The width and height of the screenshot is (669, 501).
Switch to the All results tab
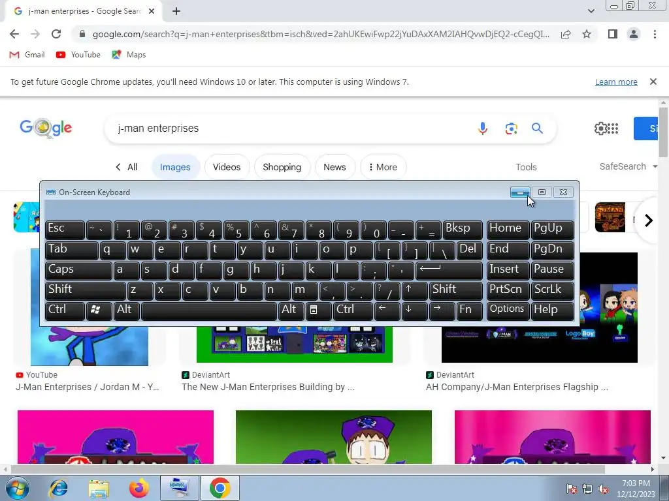tap(127, 167)
